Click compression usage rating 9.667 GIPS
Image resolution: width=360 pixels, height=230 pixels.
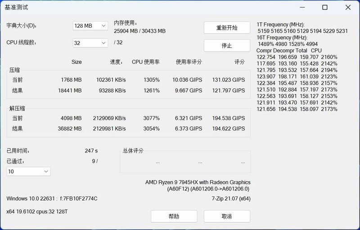point(189,91)
